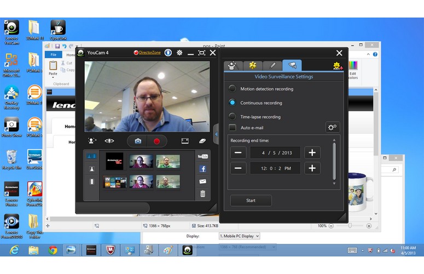Decrease the recording end time with minus
Screen dimensions: 424x274
[238, 168]
